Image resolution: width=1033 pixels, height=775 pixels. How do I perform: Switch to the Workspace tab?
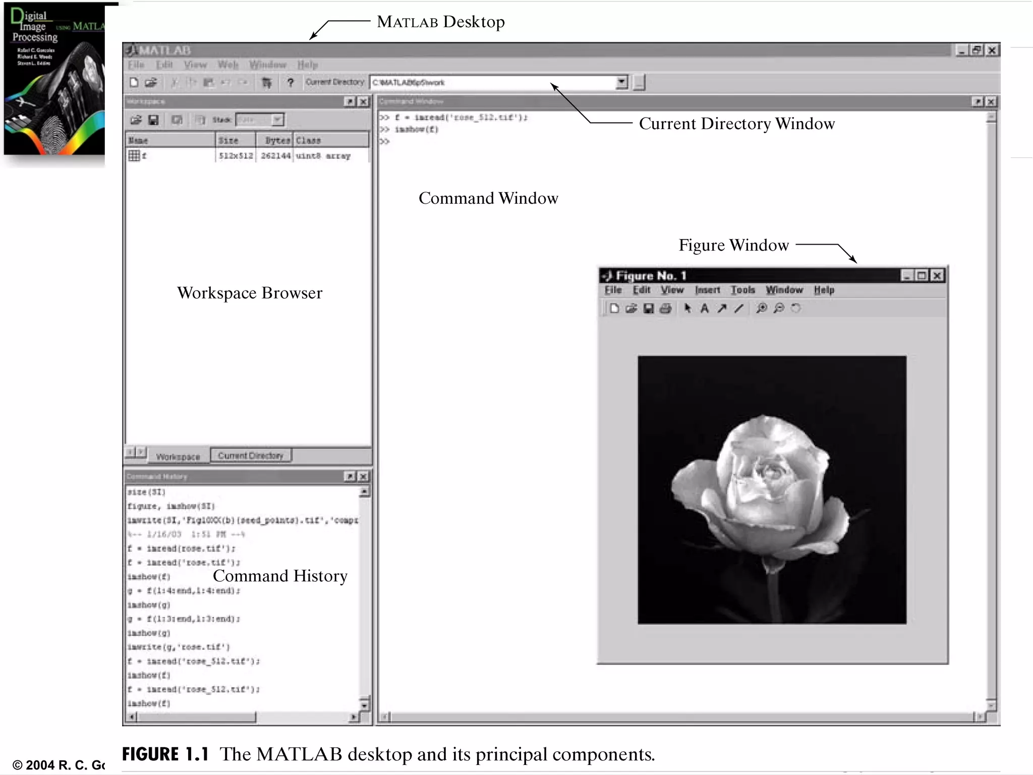pyautogui.click(x=178, y=457)
